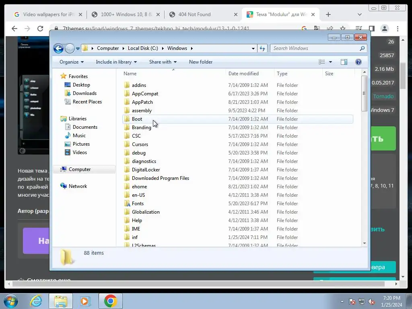Select Recent Places in the navigation pane
Image resolution: width=412 pixels, height=309 pixels.
(87, 102)
